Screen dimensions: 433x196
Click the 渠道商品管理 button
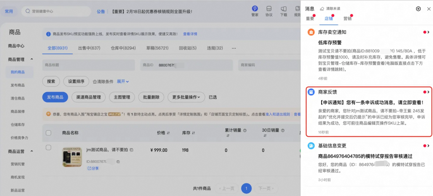[89, 97]
